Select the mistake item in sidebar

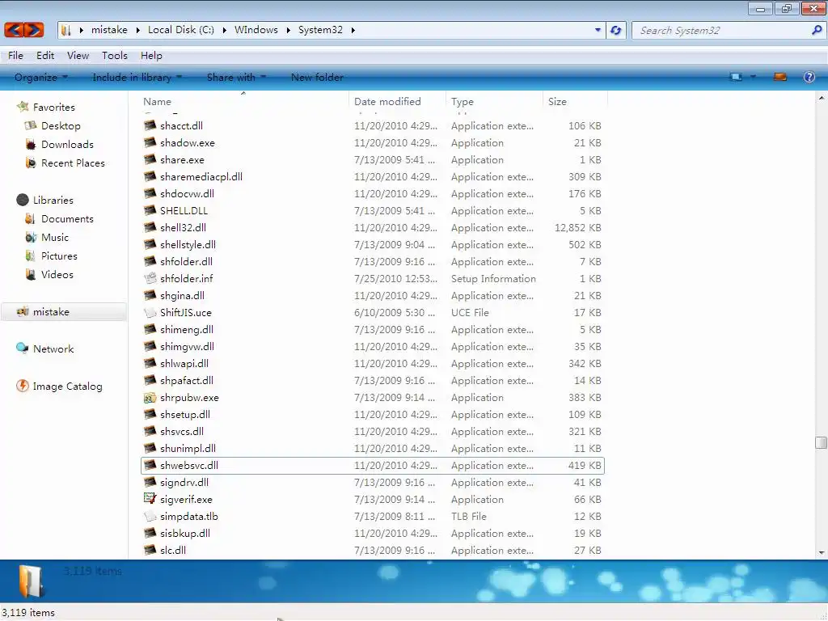64,311
